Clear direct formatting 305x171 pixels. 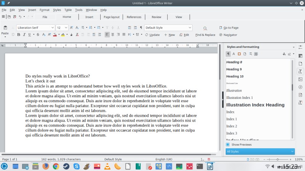point(77,35)
